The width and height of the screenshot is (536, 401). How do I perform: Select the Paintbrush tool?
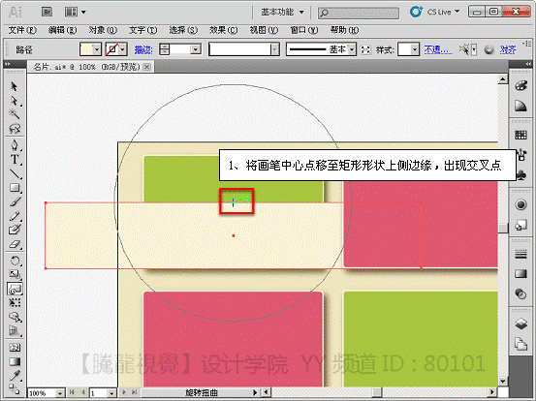pos(15,201)
